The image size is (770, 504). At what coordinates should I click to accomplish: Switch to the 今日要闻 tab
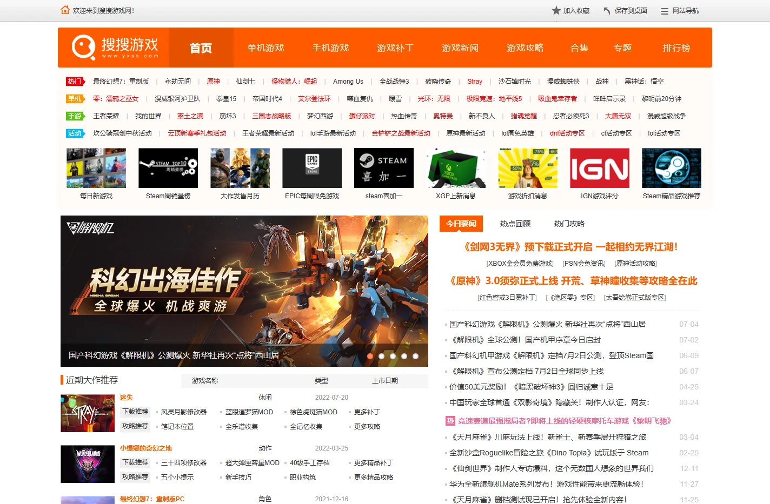tap(461, 224)
